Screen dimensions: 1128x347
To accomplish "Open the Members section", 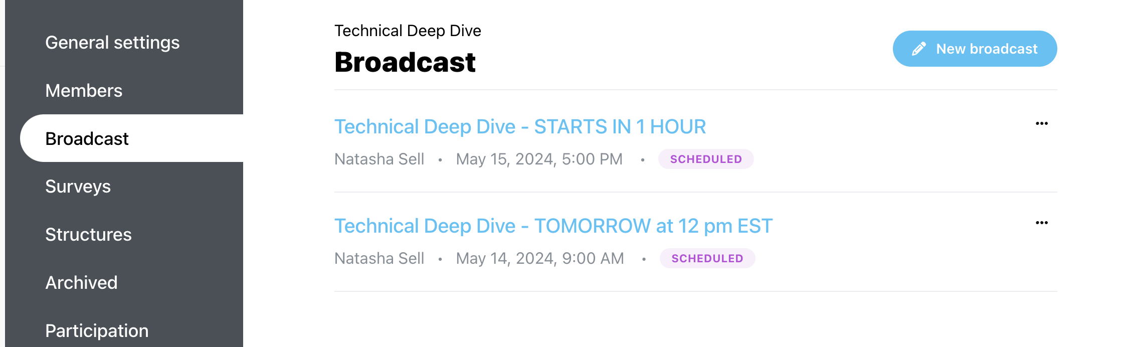I will click(84, 91).
